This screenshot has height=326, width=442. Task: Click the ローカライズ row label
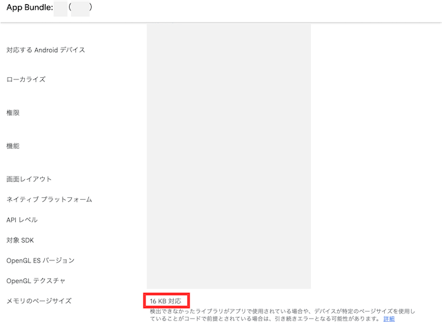click(26, 79)
